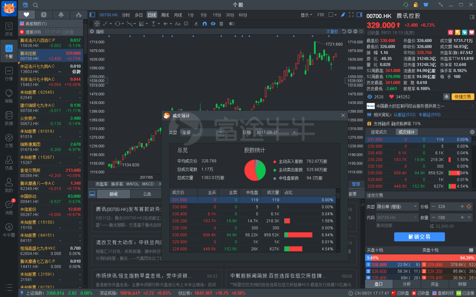Click the lock icon in title bar
Viewport: 476px width, 297px height.
click(416, 5)
